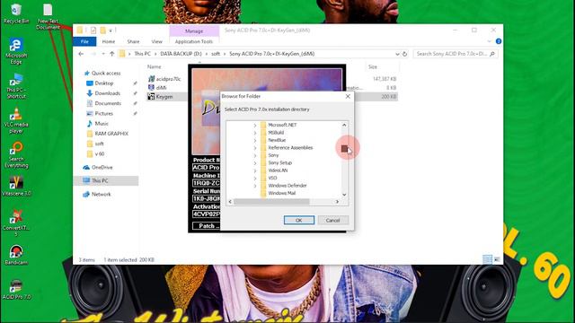Open ConvertXT desktop shortcut
575x323 pixels.
[16, 223]
